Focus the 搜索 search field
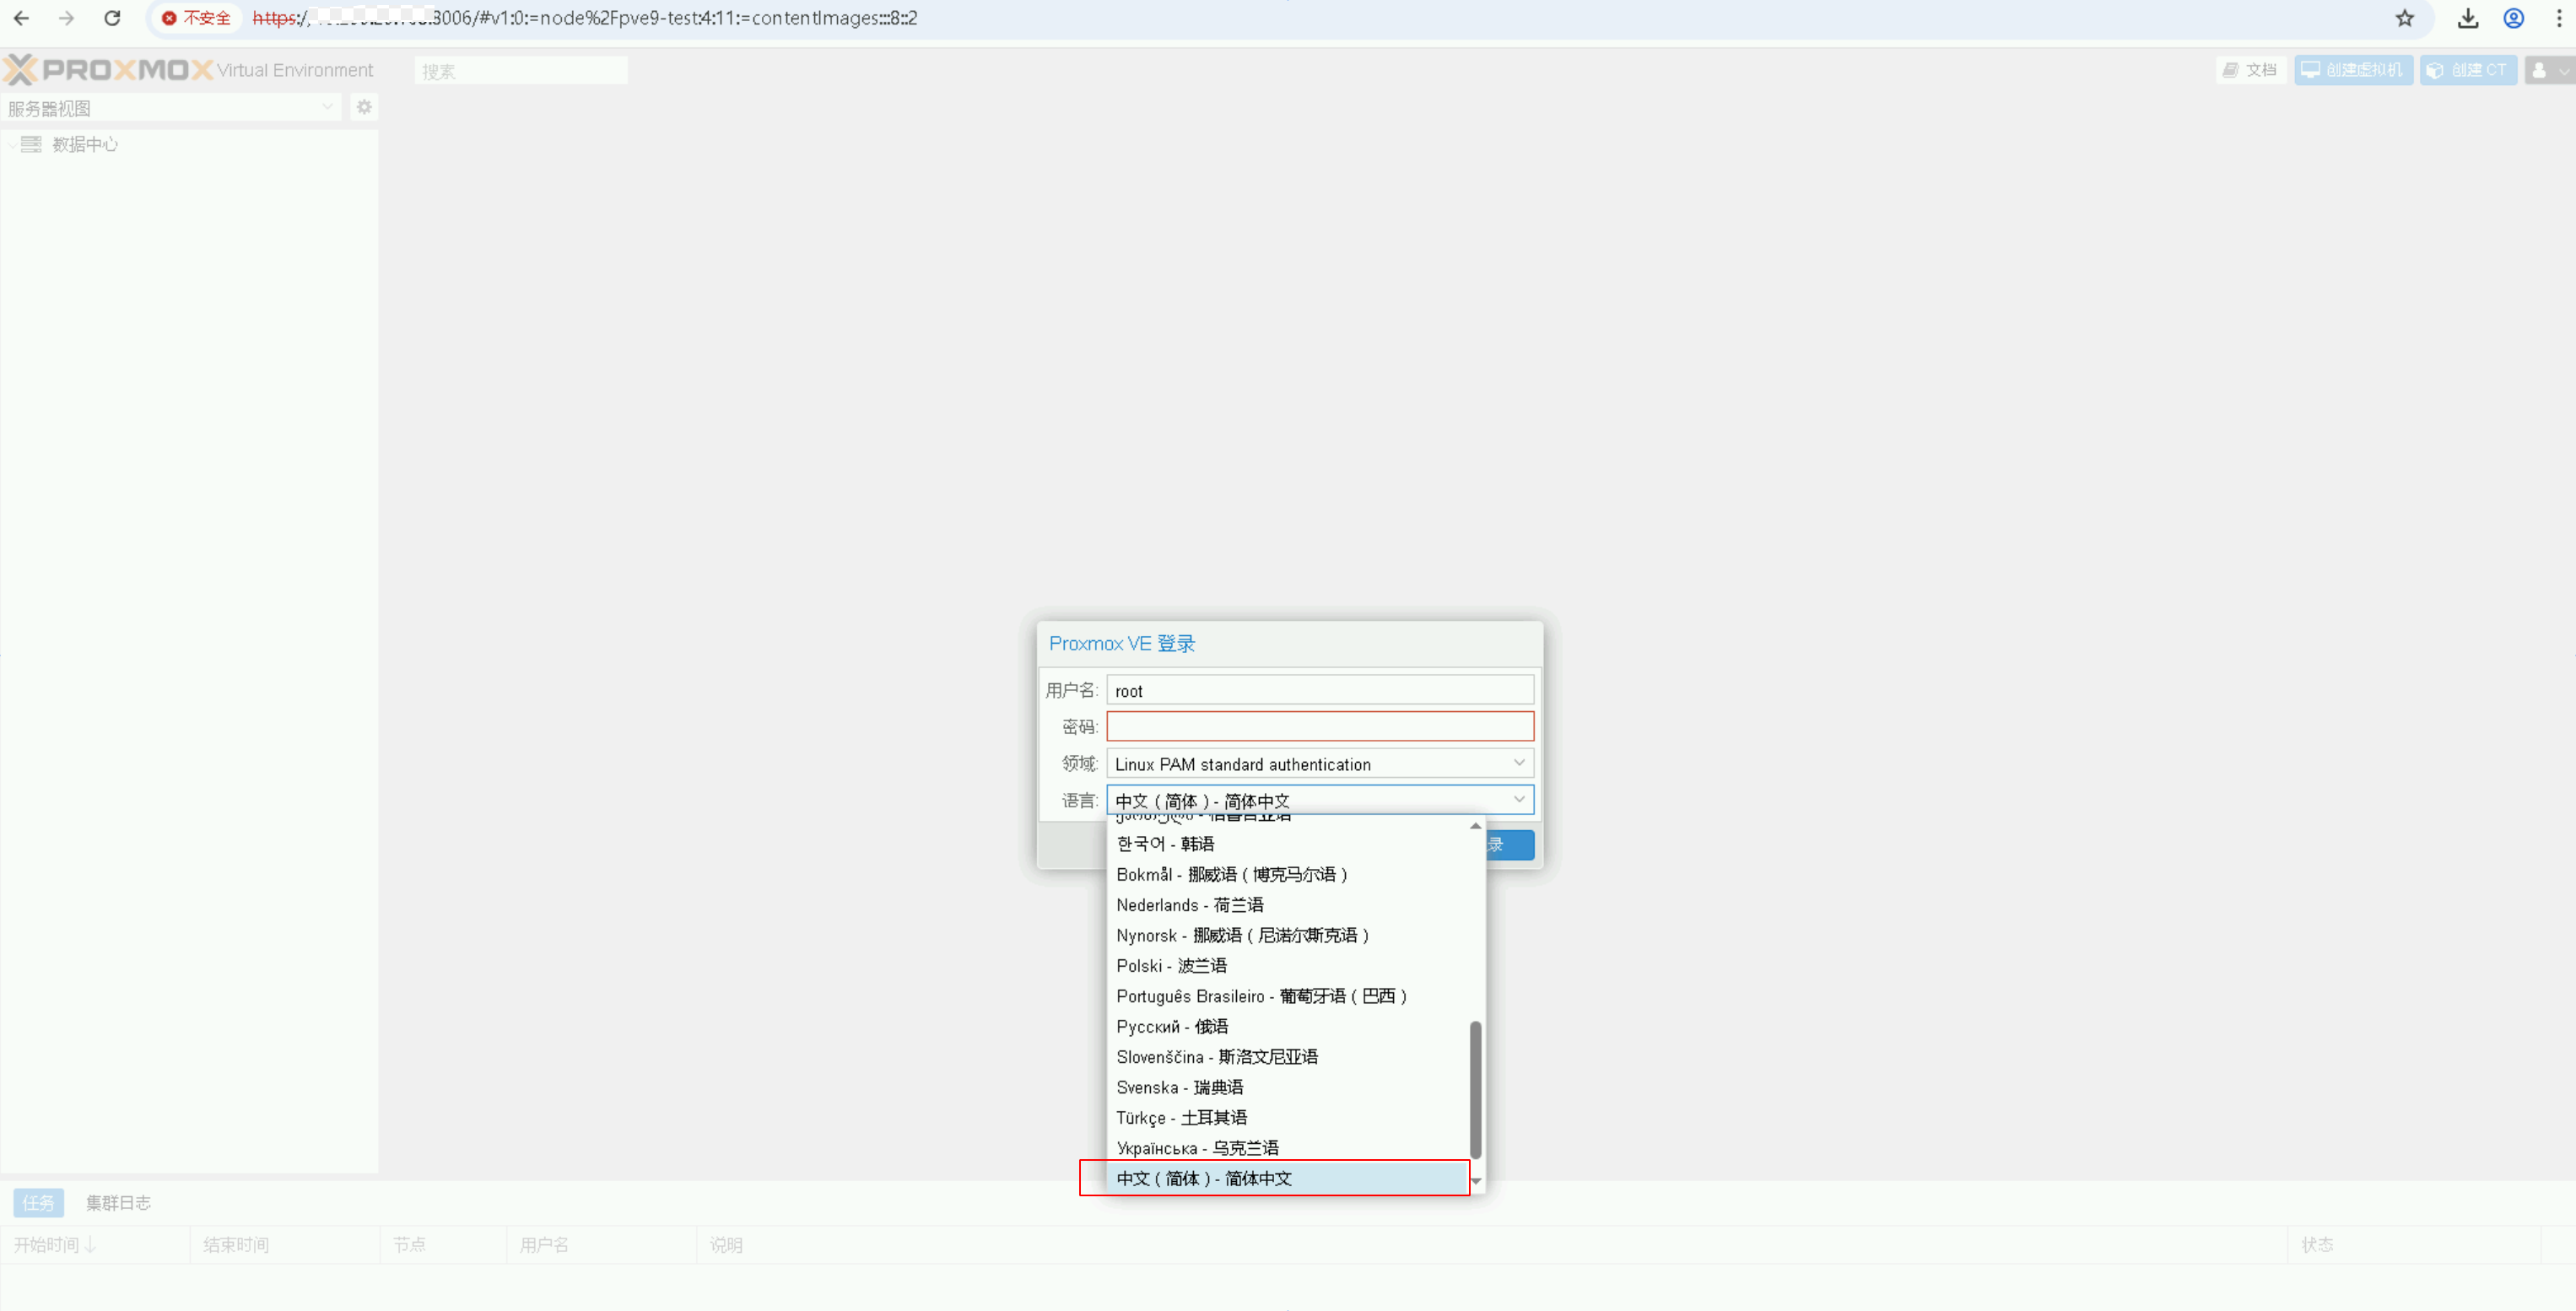The image size is (2576, 1311). point(521,71)
